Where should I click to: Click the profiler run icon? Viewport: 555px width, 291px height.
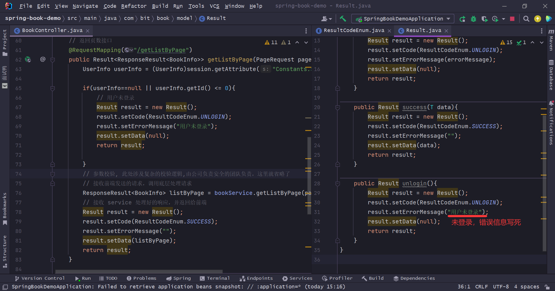click(495, 19)
